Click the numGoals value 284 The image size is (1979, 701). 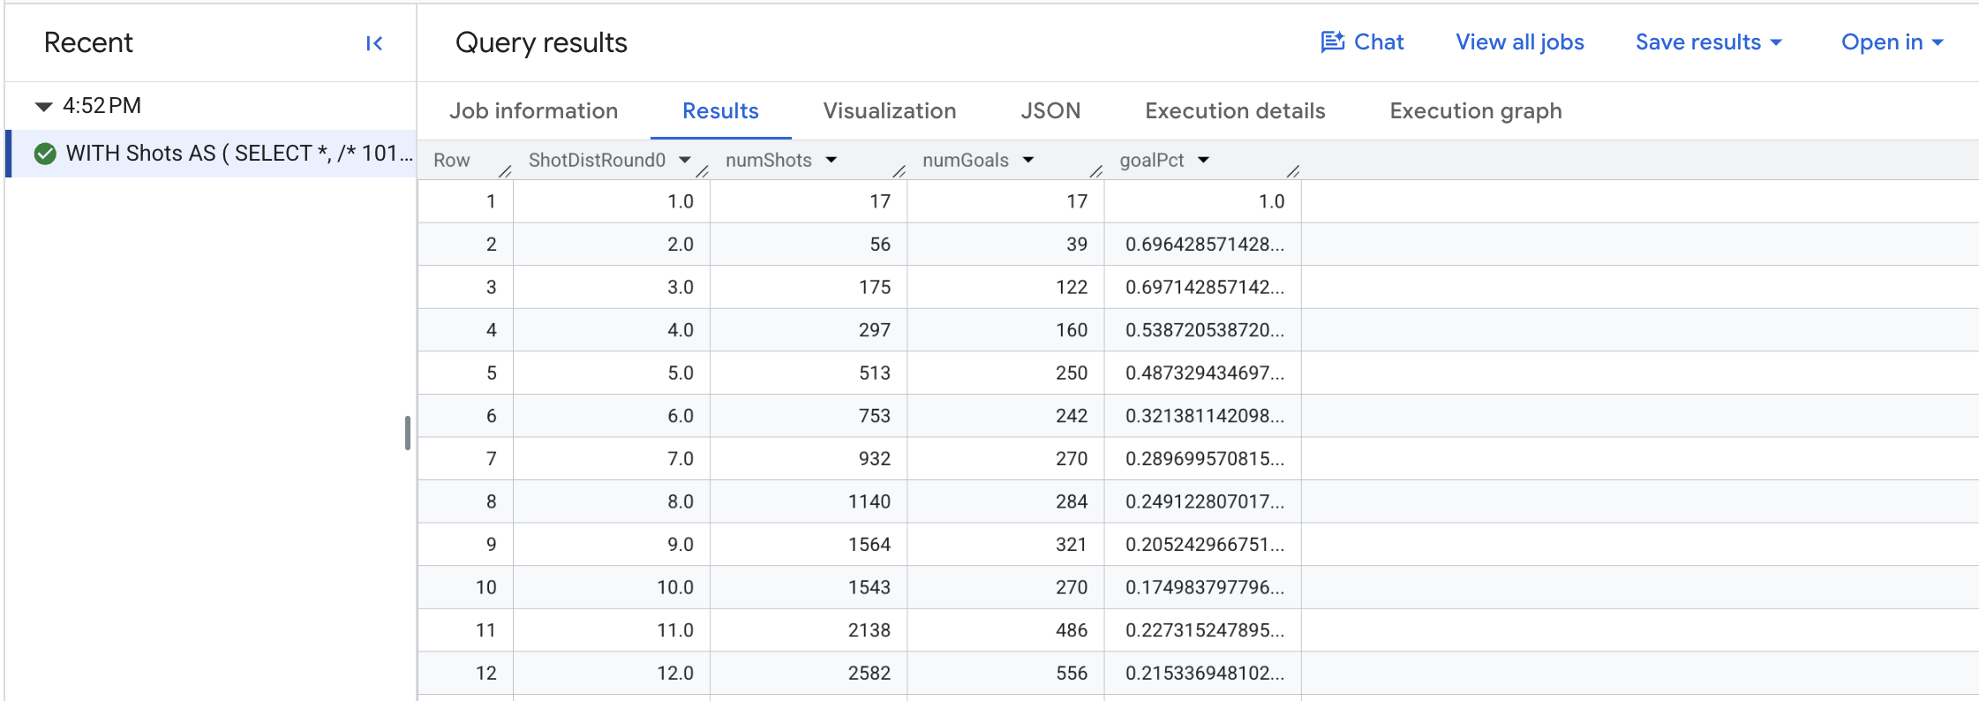click(1072, 501)
